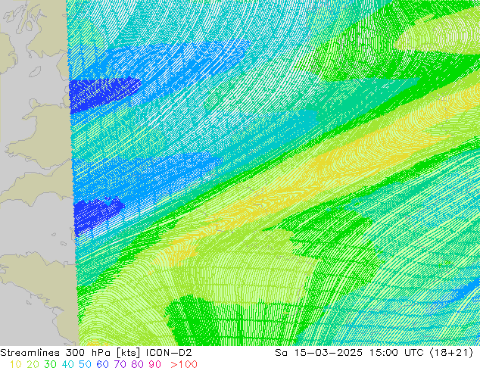Click the green '30' legend value
Screen dimensions: 480x371
(50, 364)
